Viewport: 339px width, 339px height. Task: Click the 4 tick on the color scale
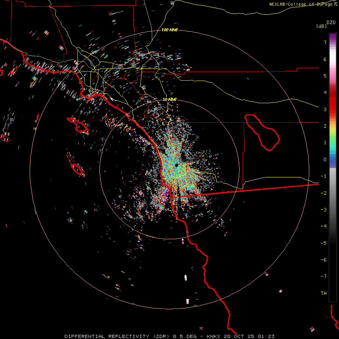(x=325, y=93)
